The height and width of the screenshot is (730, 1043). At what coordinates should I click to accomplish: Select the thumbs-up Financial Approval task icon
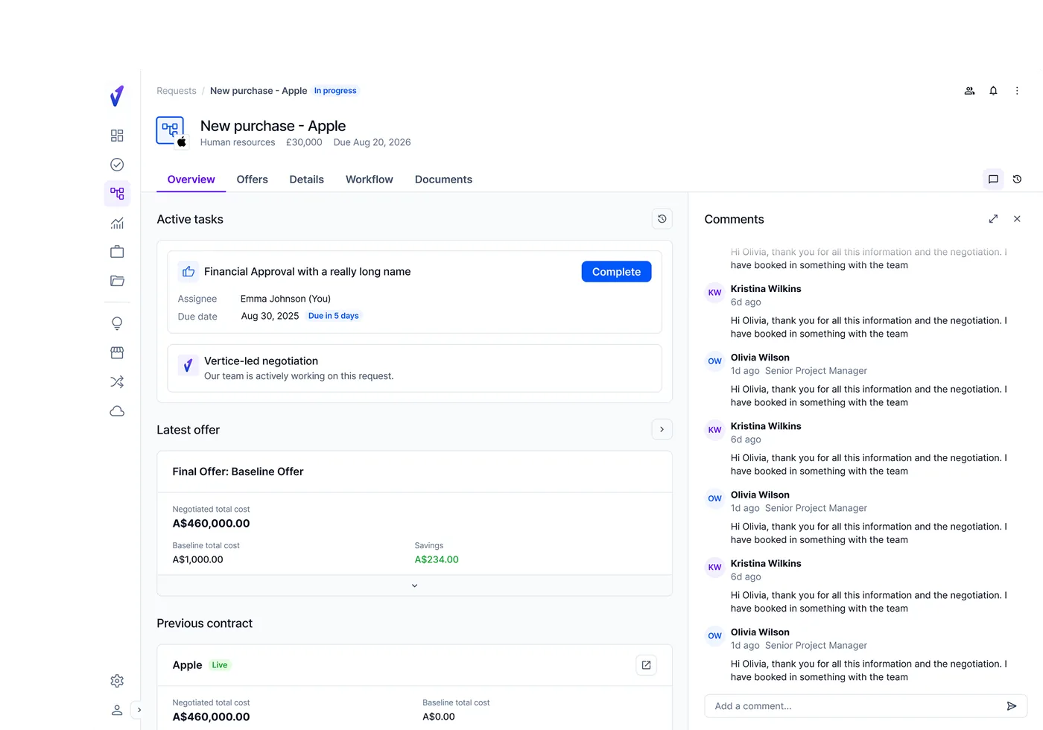click(188, 272)
